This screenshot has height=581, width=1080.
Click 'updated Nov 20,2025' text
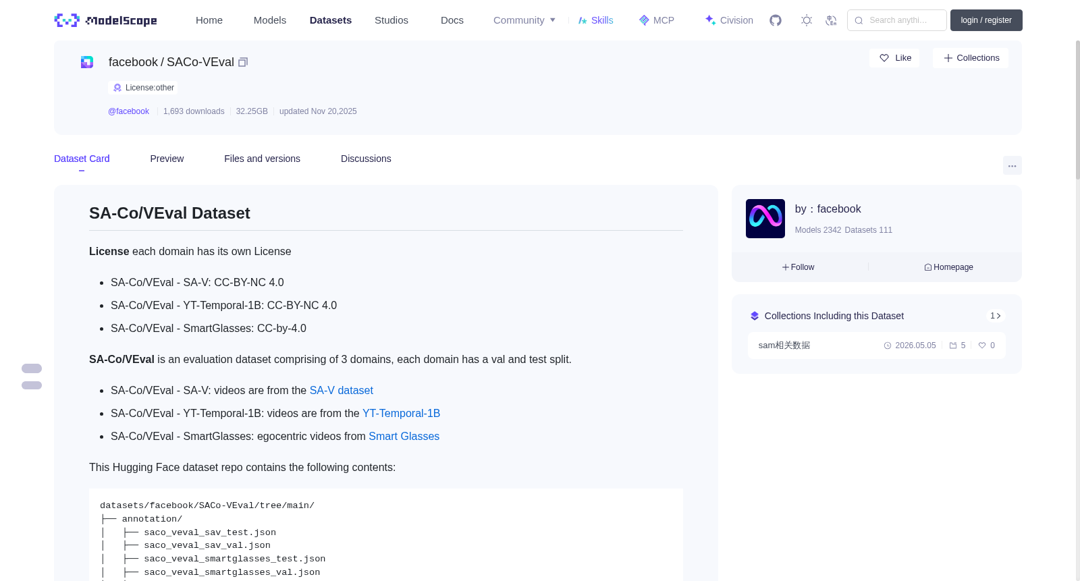[318, 111]
